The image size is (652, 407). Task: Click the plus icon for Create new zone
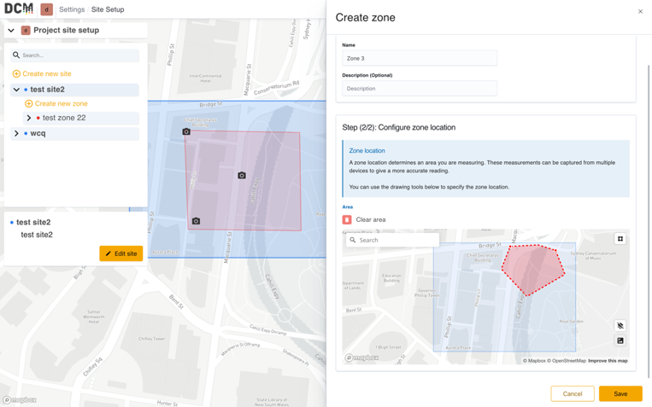(x=29, y=104)
